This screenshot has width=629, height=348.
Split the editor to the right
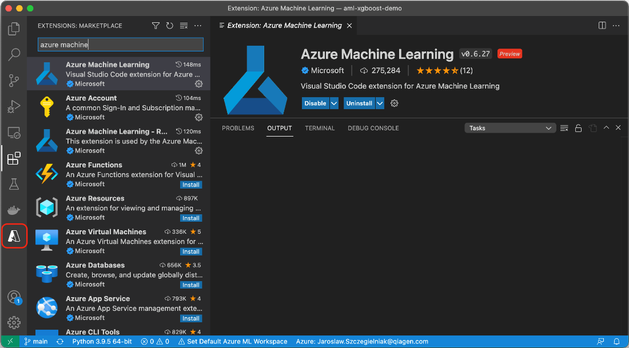tap(602, 26)
